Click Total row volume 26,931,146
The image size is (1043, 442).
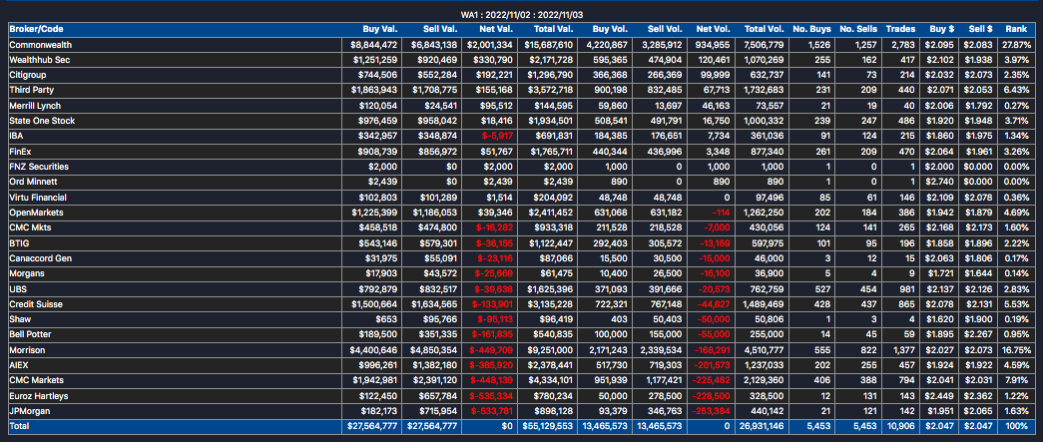[763, 427]
